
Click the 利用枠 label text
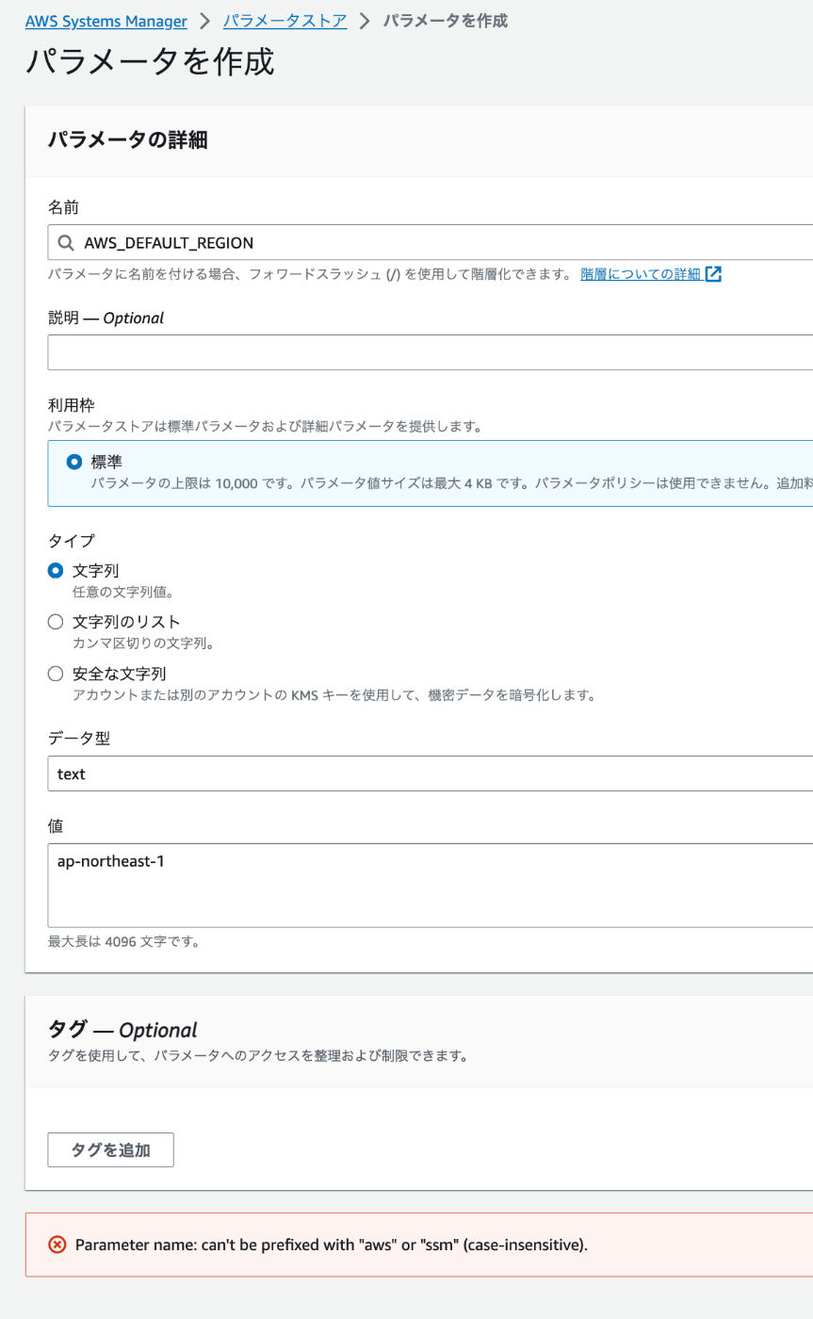point(72,405)
